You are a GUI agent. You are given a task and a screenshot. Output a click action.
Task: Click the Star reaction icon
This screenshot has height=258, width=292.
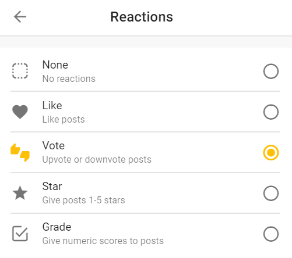coord(20,193)
